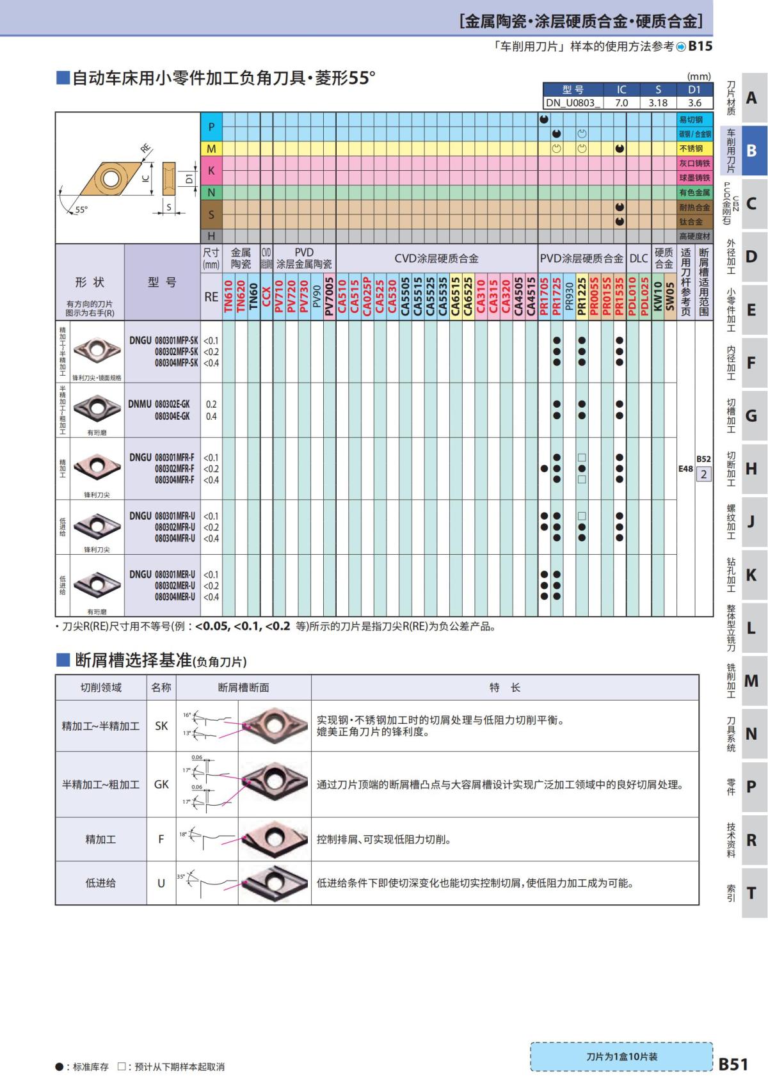Jump to section tab E 小零件加工
The height and width of the screenshot is (1086, 768).
(x=745, y=310)
